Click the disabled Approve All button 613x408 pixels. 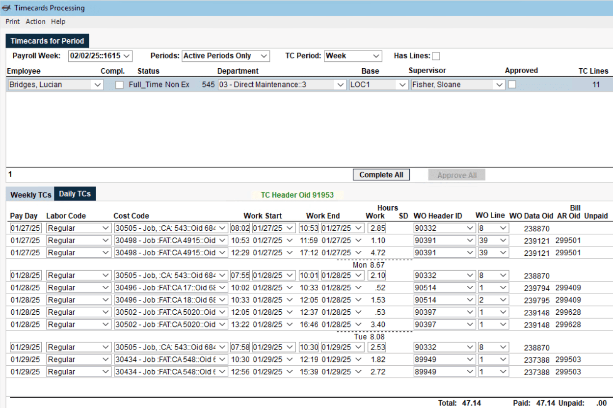click(x=456, y=175)
